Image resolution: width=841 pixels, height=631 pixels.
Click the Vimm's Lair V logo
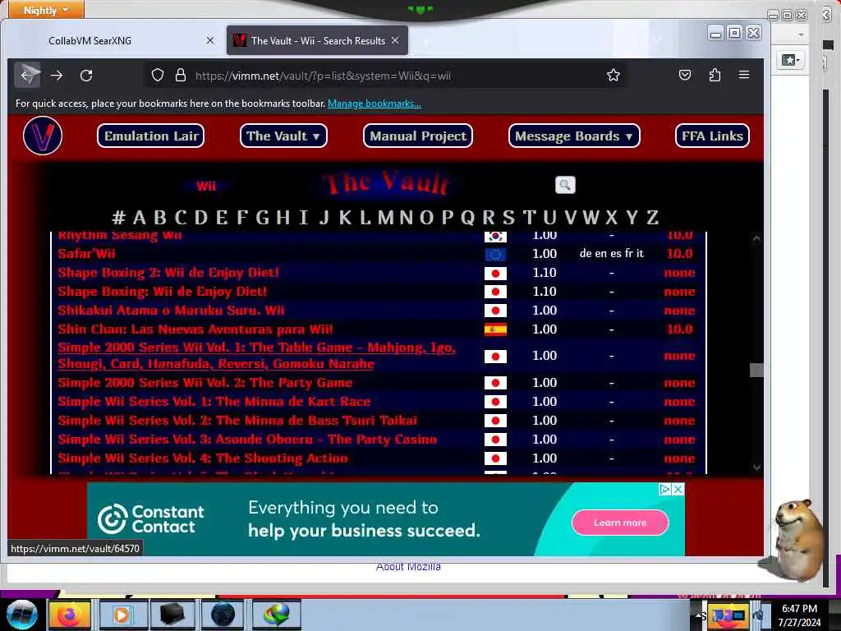43,136
